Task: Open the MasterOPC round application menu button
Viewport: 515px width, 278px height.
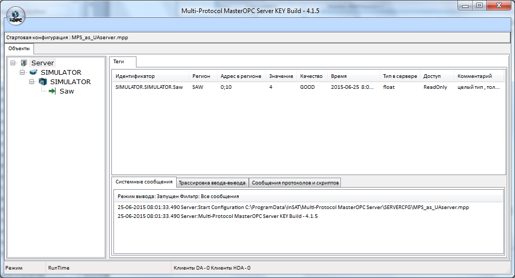Action: [x=16, y=16]
